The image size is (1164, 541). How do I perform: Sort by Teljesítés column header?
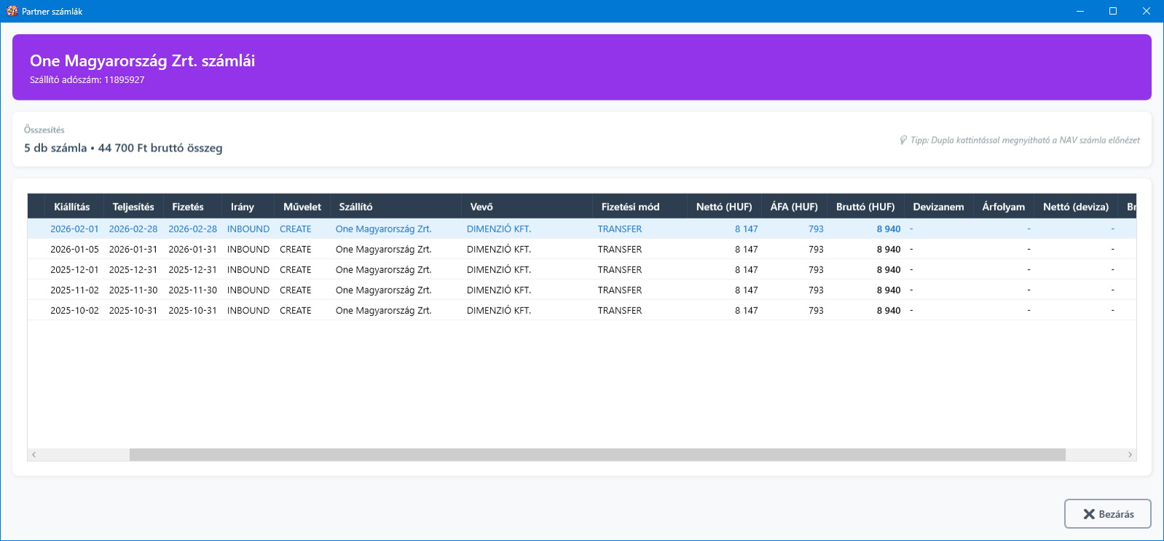pos(133,207)
